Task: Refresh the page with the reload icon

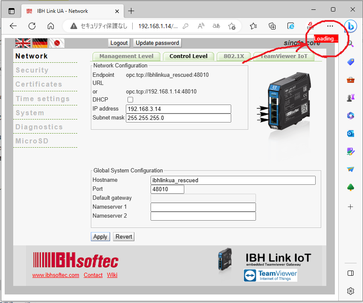Action: click(32, 26)
